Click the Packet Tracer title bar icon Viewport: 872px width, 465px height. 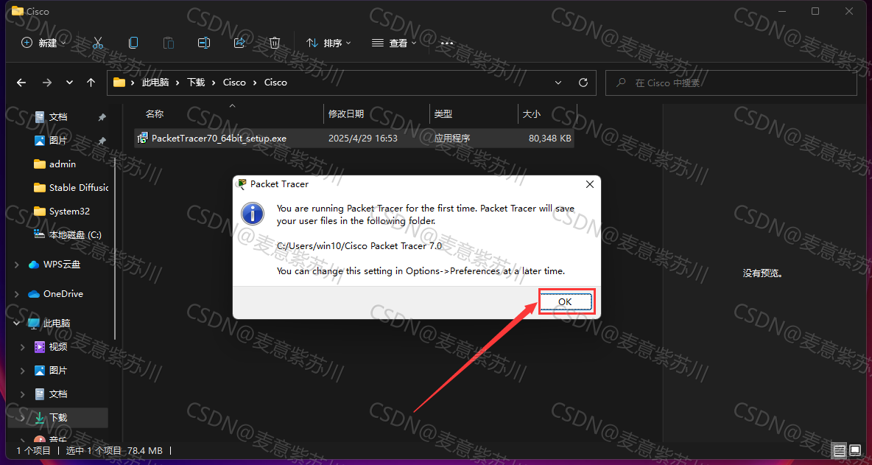click(x=242, y=184)
